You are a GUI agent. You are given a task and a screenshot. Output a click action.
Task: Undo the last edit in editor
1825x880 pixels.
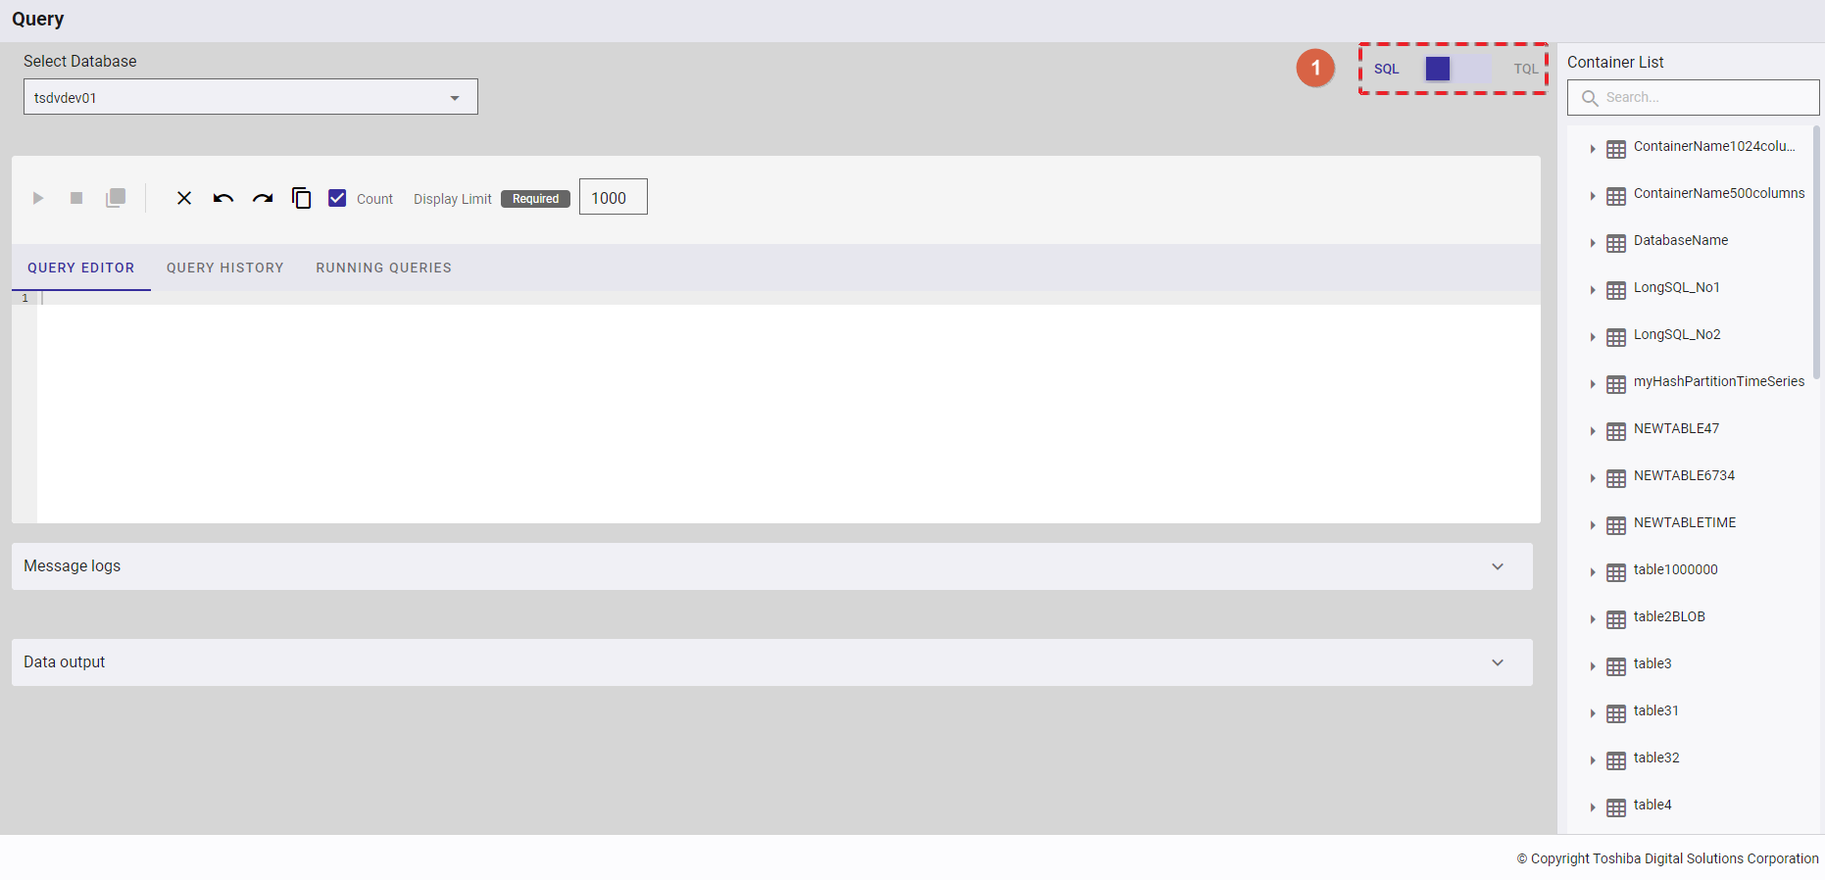point(223,198)
